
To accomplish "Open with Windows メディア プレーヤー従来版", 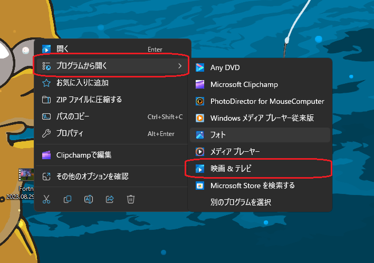I will (x=260, y=118).
